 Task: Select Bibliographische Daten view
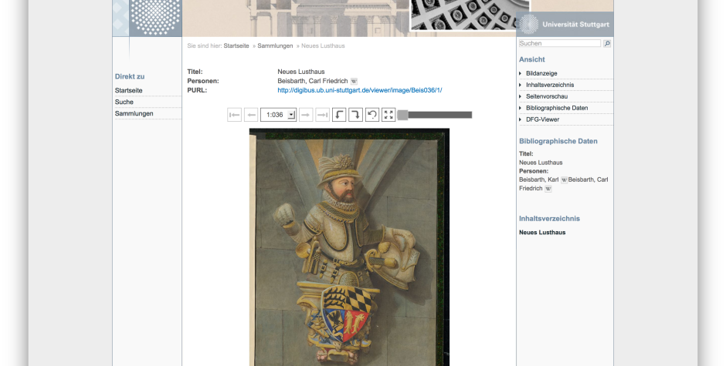[x=557, y=108]
